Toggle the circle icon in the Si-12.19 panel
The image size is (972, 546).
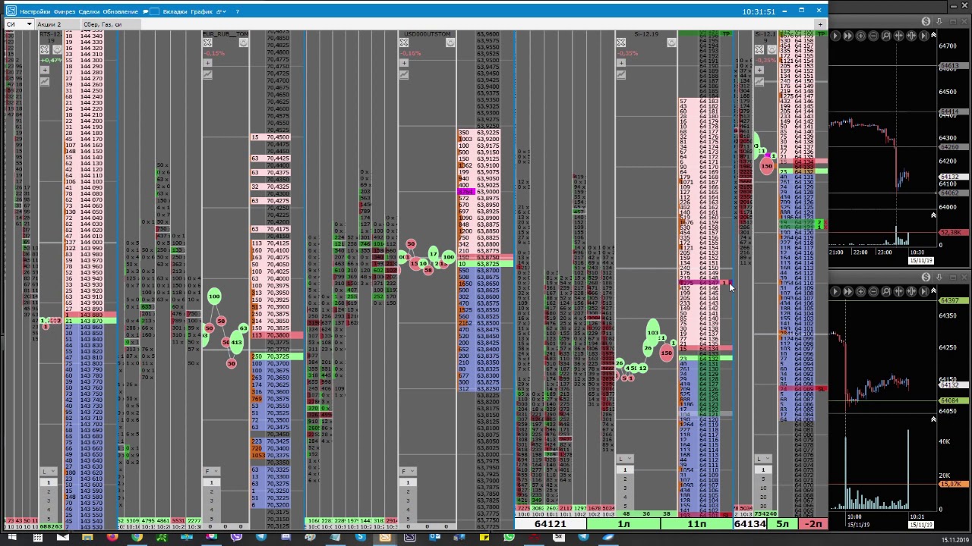(x=671, y=42)
